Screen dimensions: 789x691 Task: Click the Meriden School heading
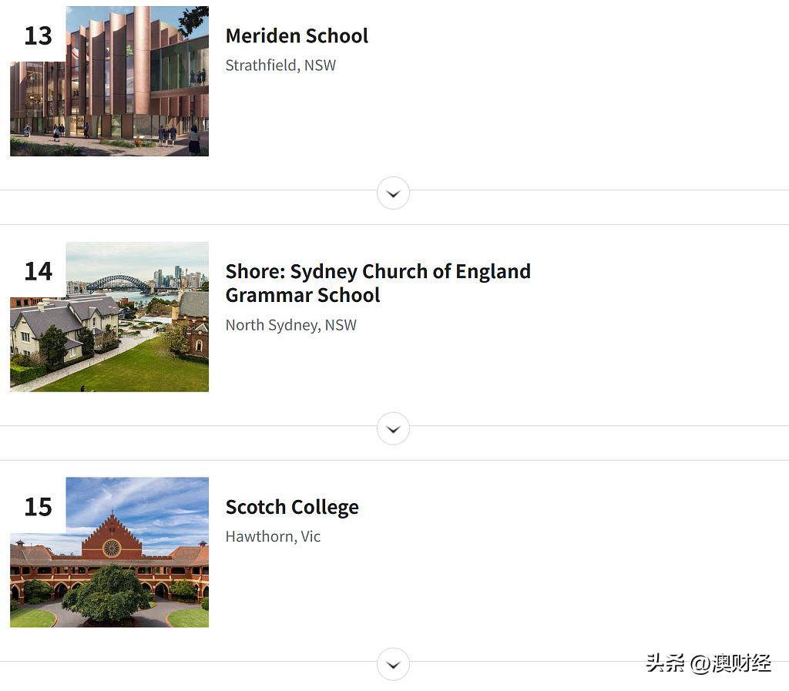(x=297, y=35)
